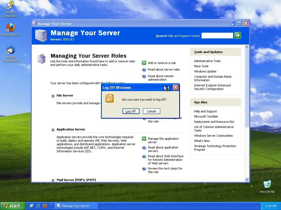281x210 pixels.
Task: Open Microsoft TechNet link
Action: point(206,116)
